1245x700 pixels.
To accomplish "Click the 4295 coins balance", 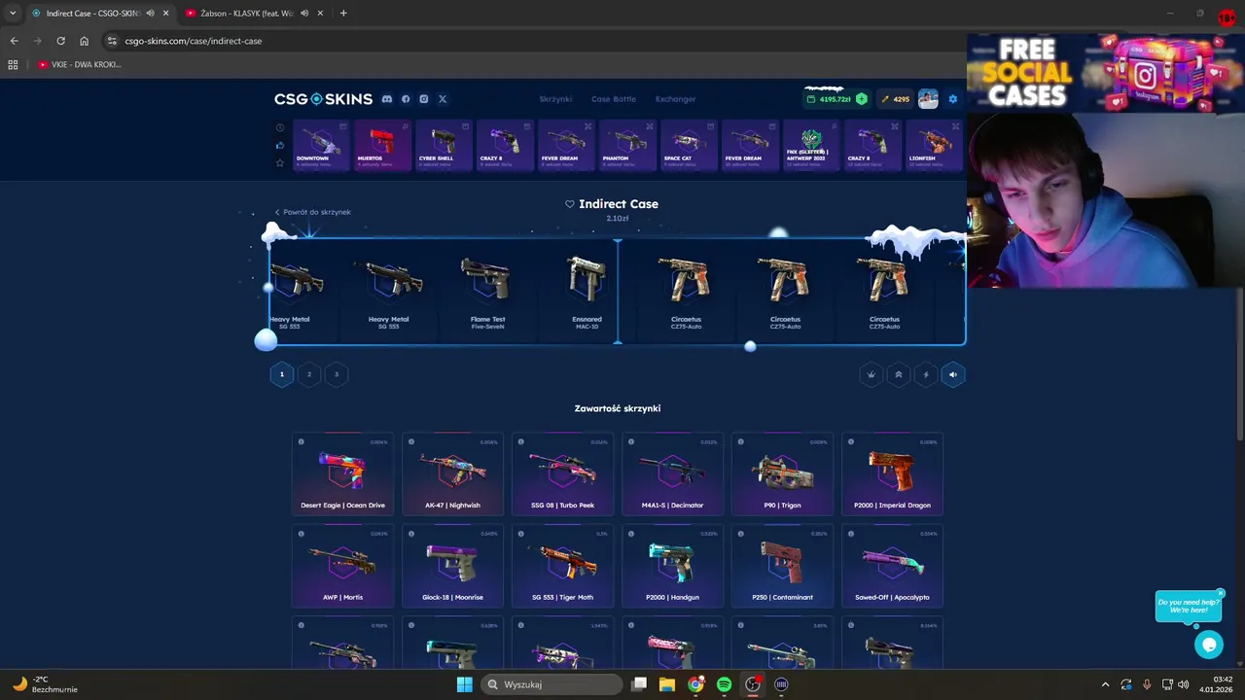I will [896, 99].
